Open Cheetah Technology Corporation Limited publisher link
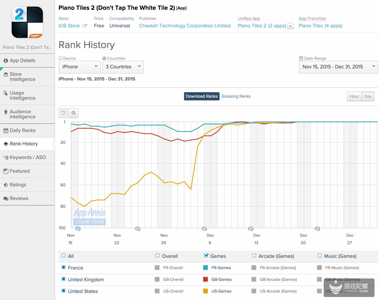This screenshot has width=379, height=300. pyautogui.click(x=185, y=26)
